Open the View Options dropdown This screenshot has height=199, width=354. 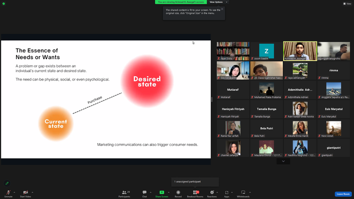click(218, 2)
